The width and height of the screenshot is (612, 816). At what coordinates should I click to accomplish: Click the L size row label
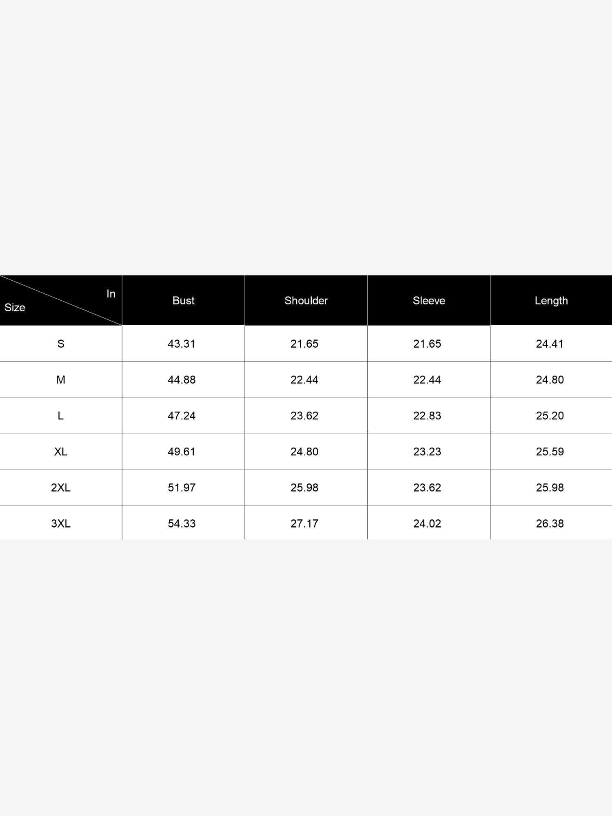tap(61, 416)
